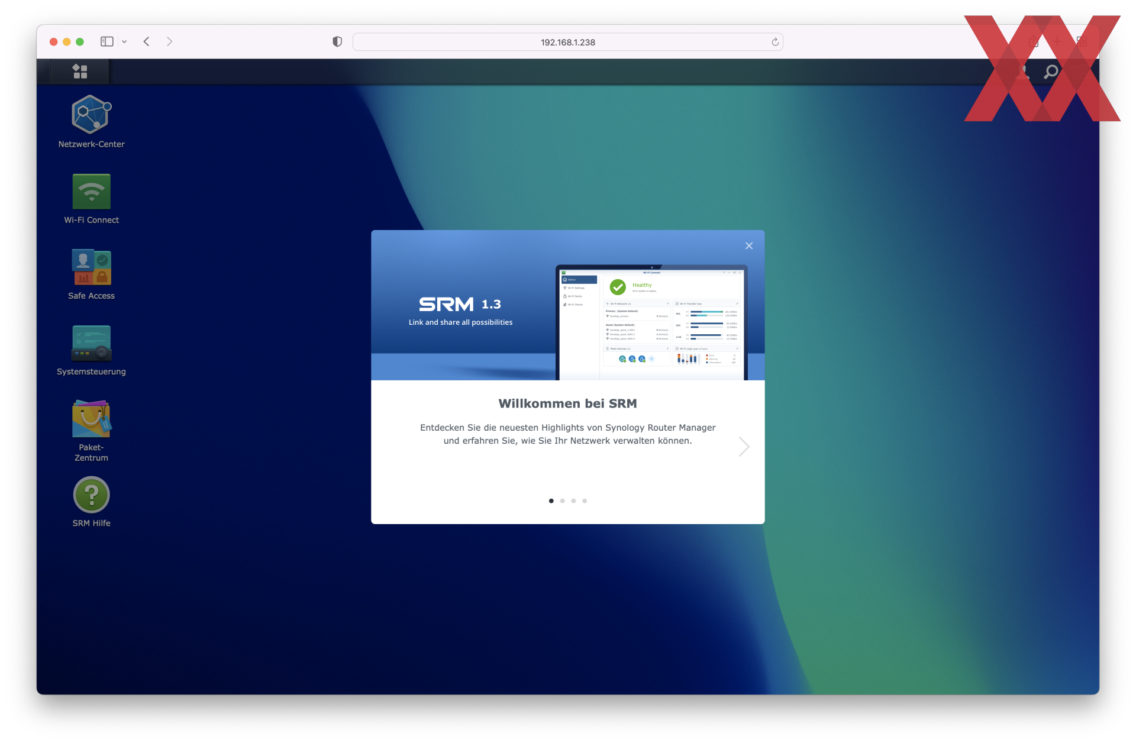Expand the sidebar dropdown chevron
This screenshot has height=743, width=1136.
124,42
